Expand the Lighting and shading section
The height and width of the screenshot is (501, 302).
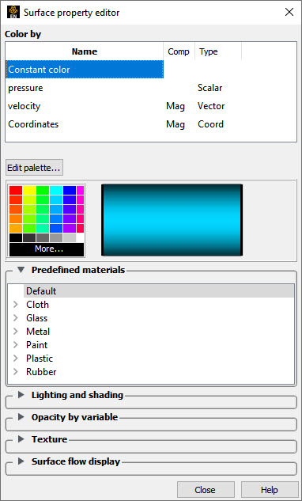click(21, 395)
